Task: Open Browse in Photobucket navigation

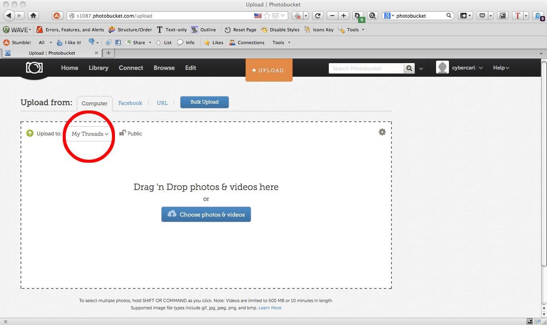Action: click(164, 68)
